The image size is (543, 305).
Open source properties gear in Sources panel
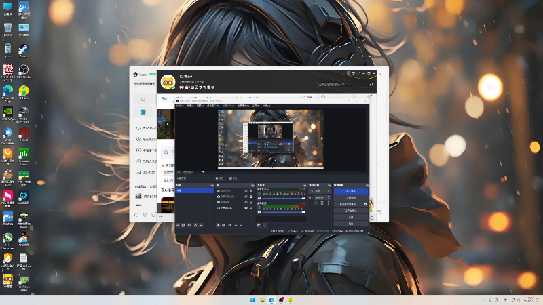(x=229, y=225)
